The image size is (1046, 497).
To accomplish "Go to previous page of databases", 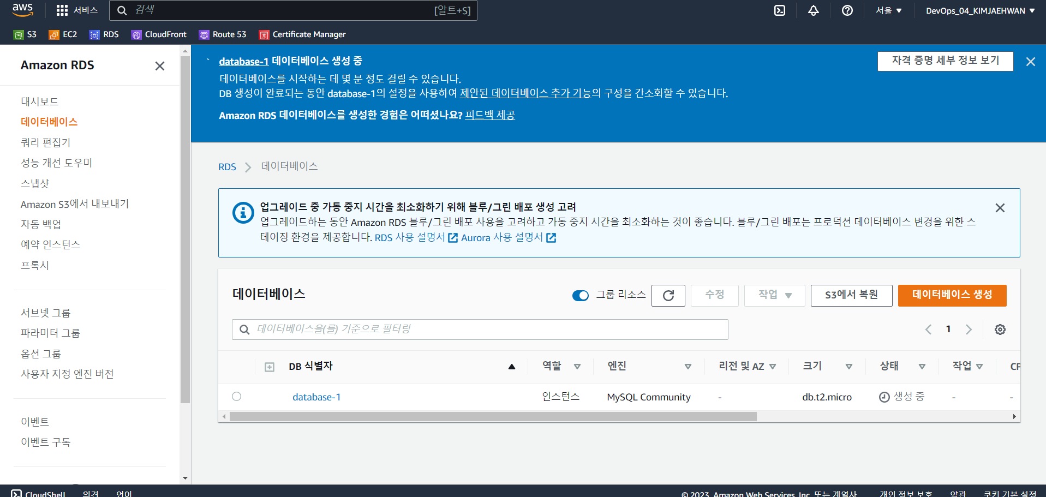I will pos(928,330).
